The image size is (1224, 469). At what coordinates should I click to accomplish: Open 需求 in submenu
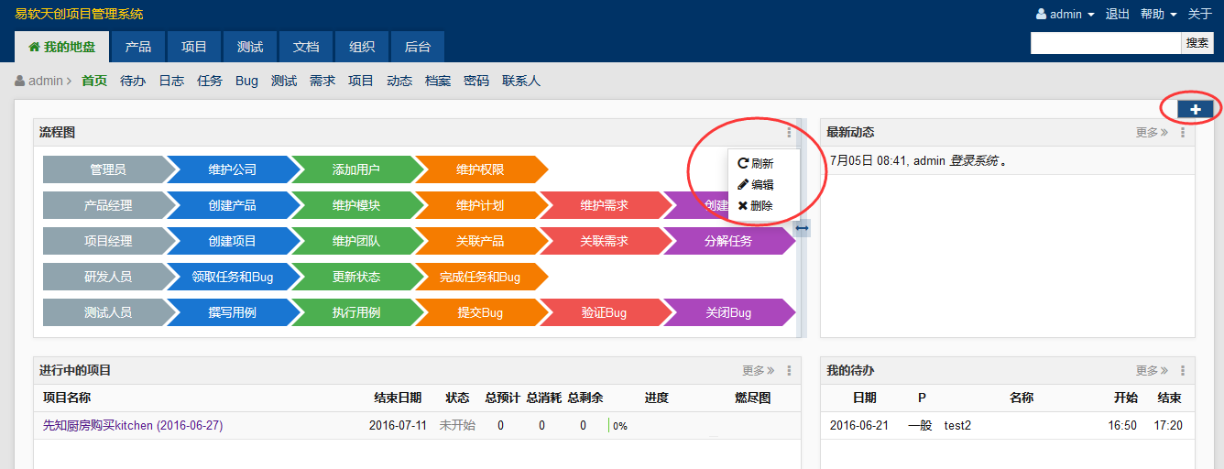pyautogui.click(x=322, y=81)
